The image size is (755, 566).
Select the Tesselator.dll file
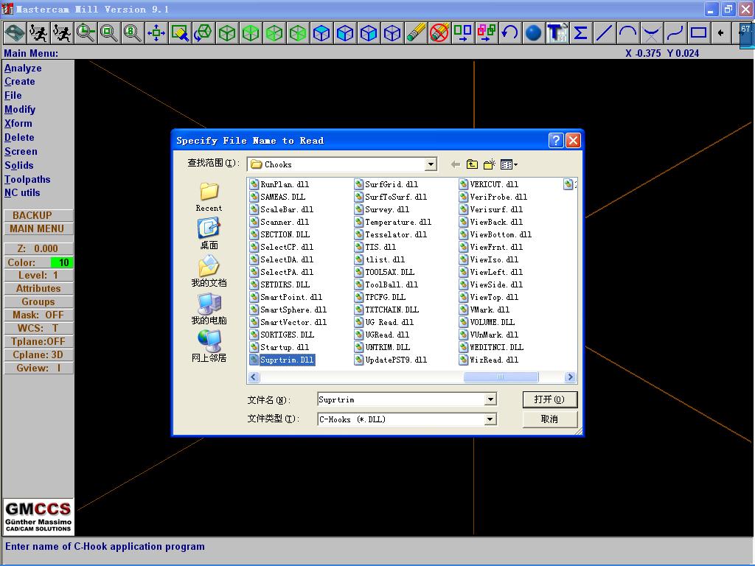coord(391,234)
